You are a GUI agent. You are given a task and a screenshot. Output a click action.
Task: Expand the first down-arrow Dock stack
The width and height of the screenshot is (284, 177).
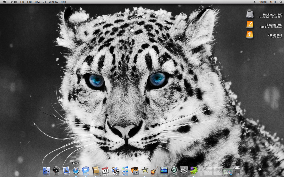pyautogui.click(x=208, y=171)
